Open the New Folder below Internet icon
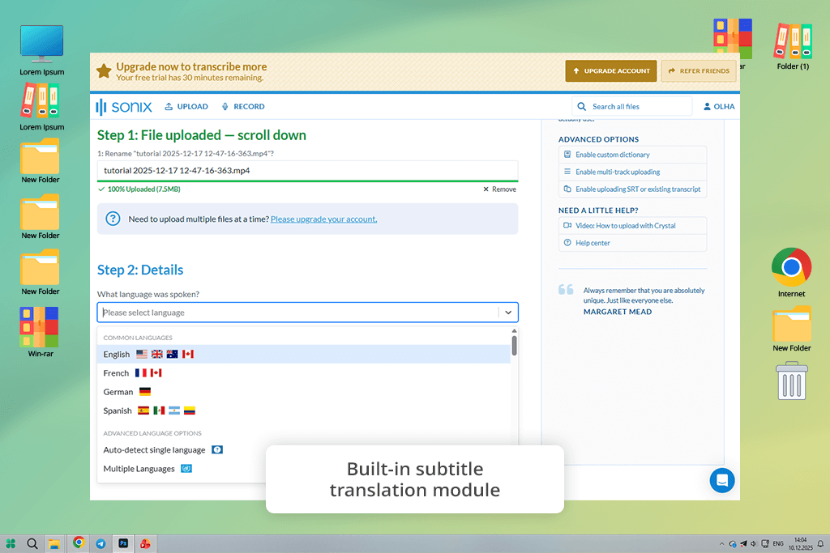 coord(791,329)
